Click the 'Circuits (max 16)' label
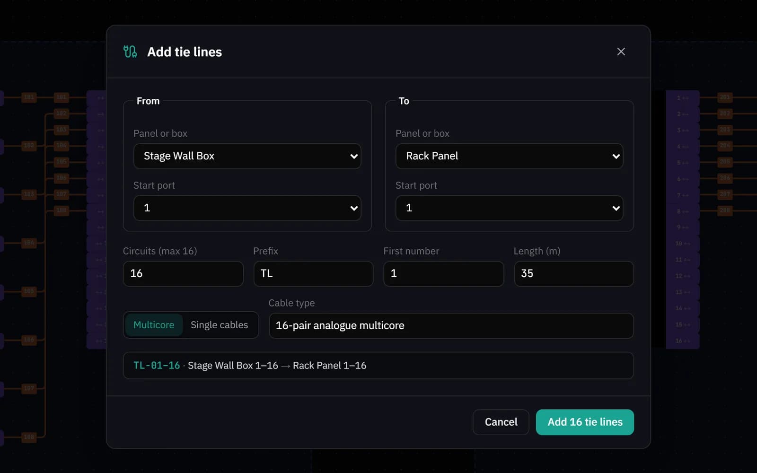This screenshot has width=757, height=473. click(x=160, y=251)
